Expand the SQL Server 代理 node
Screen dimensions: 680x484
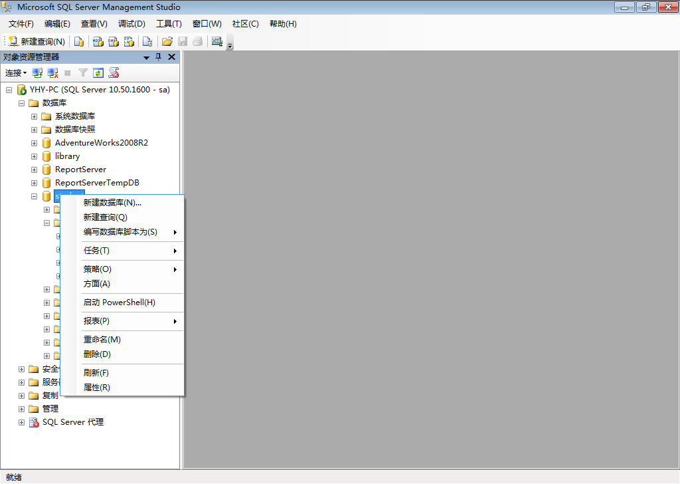(x=21, y=422)
